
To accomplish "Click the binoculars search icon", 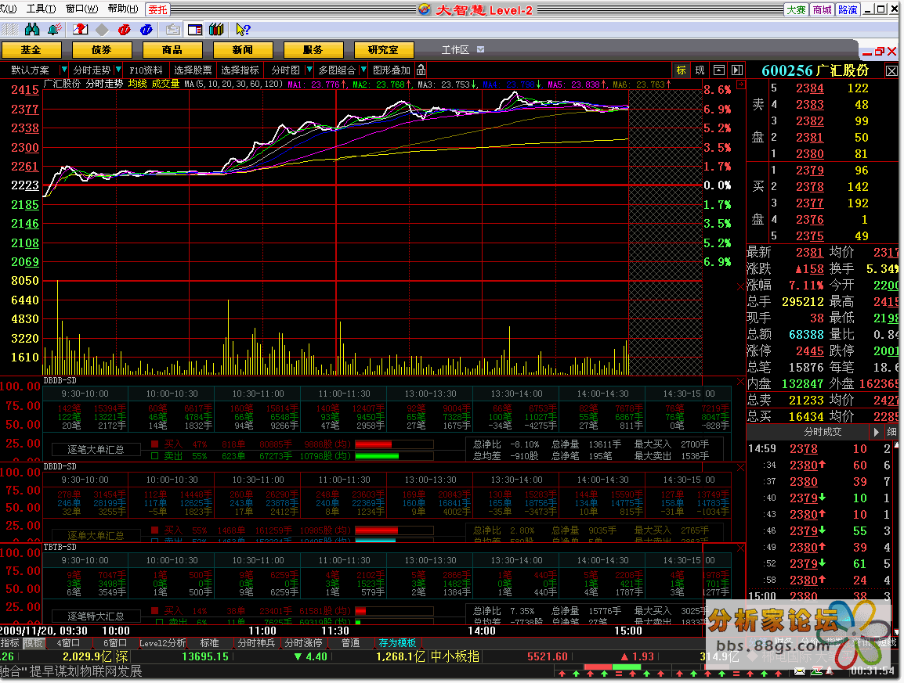I will tap(32, 30).
